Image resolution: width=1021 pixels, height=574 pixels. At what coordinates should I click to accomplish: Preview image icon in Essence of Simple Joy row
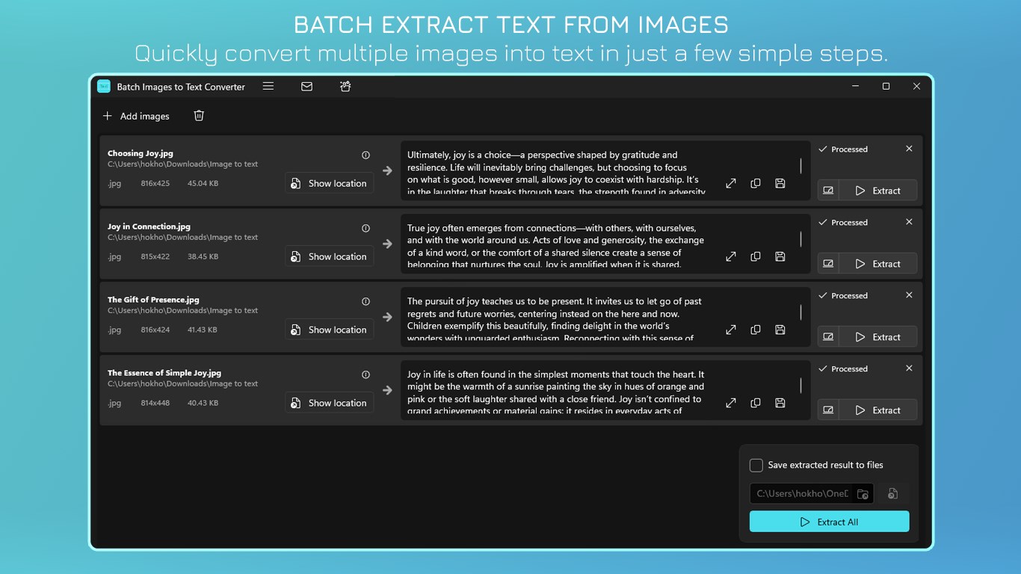coord(828,410)
